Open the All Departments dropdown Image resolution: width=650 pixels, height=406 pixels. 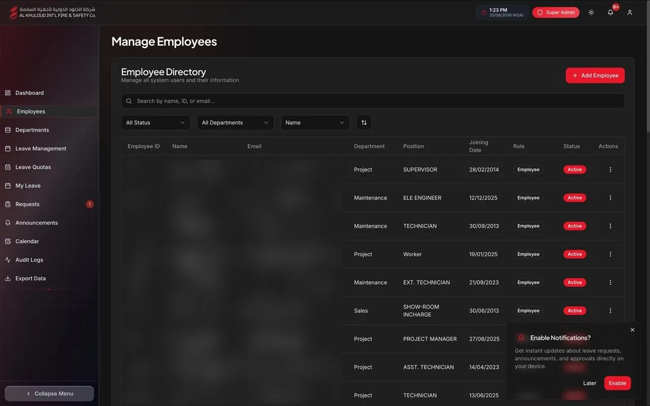pyautogui.click(x=236, y=122)
